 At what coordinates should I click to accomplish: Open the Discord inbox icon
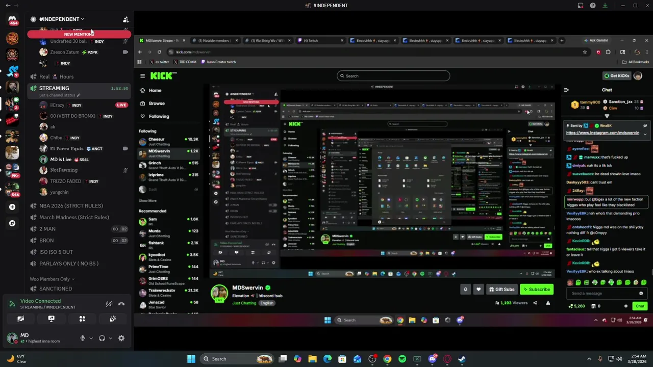(x=581, y=6)
